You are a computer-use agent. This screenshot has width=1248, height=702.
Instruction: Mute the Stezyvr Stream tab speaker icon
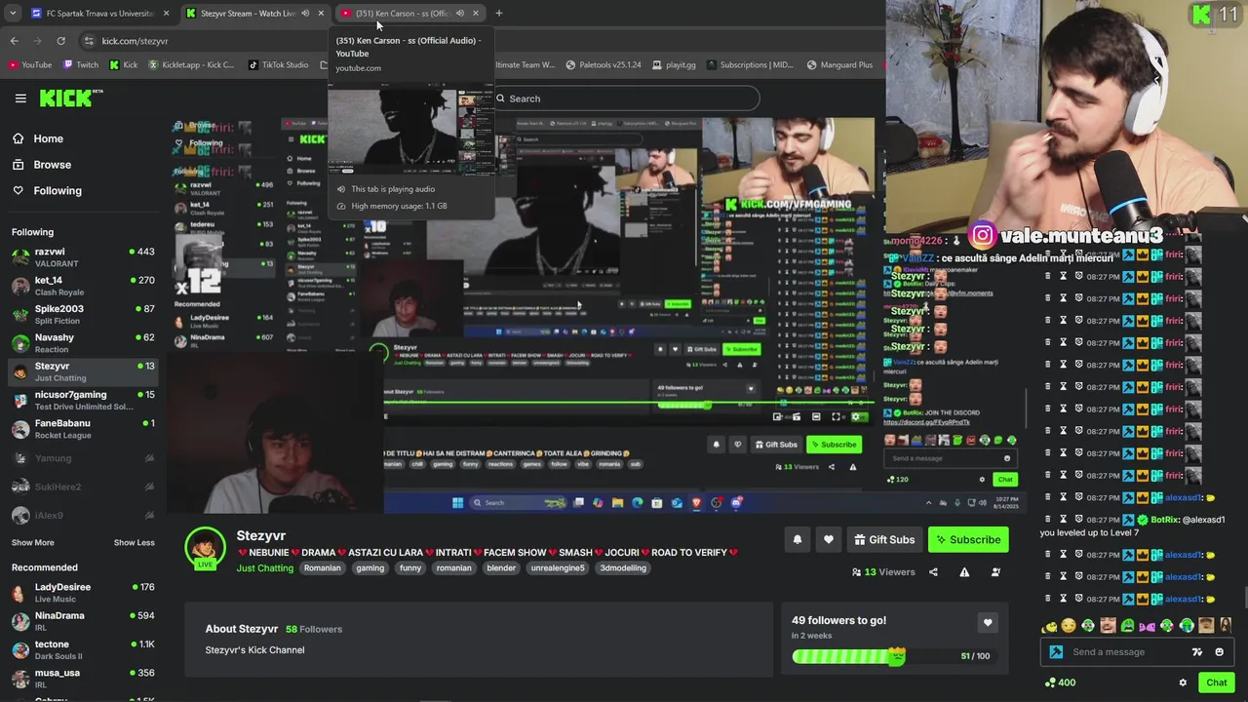click(305, 14)
